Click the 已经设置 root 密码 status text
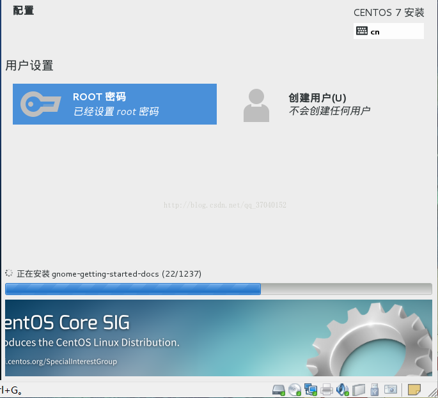This screenshot has height=398, width=438. pyautogui.click(x=116, y=112)
